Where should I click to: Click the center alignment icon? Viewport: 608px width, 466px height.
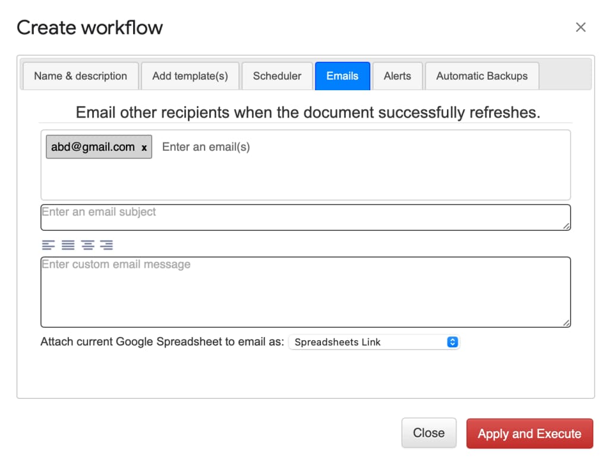tap(87, 245)
